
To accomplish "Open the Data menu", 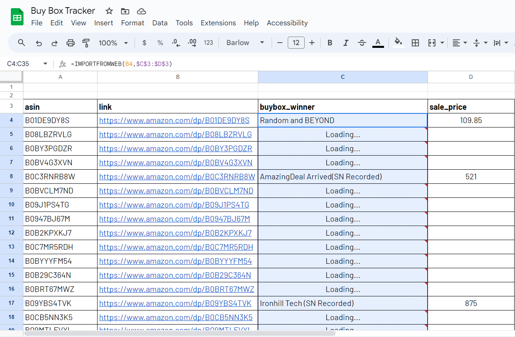I will 160,23.
